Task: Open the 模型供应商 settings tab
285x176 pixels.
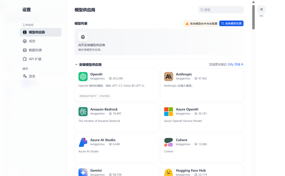Action: pyautogui.click(x=41, y=32)
